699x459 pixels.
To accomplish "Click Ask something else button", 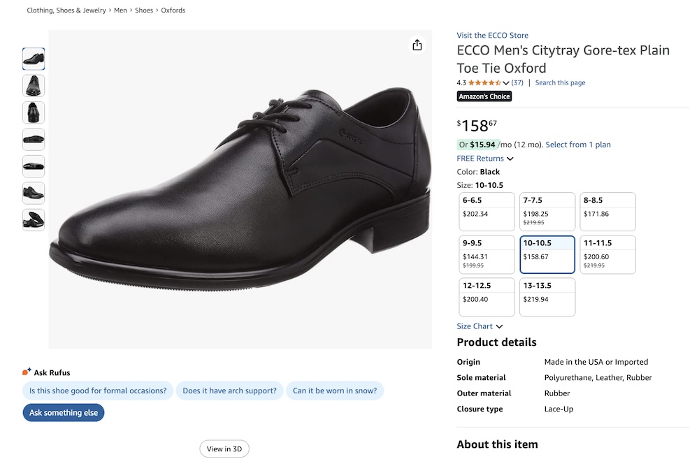I will [x=64, y=413].
